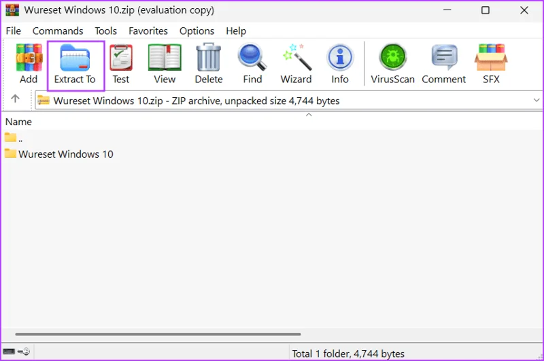Click the horizontal scrollbar thumb
The image size is (544, 361).
point(158,334)
